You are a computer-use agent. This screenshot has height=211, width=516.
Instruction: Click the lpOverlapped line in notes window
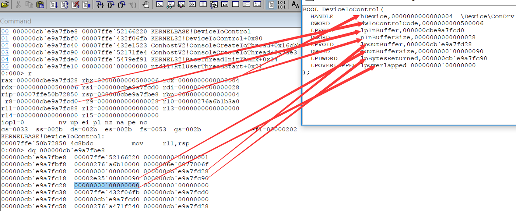[393, 65]
